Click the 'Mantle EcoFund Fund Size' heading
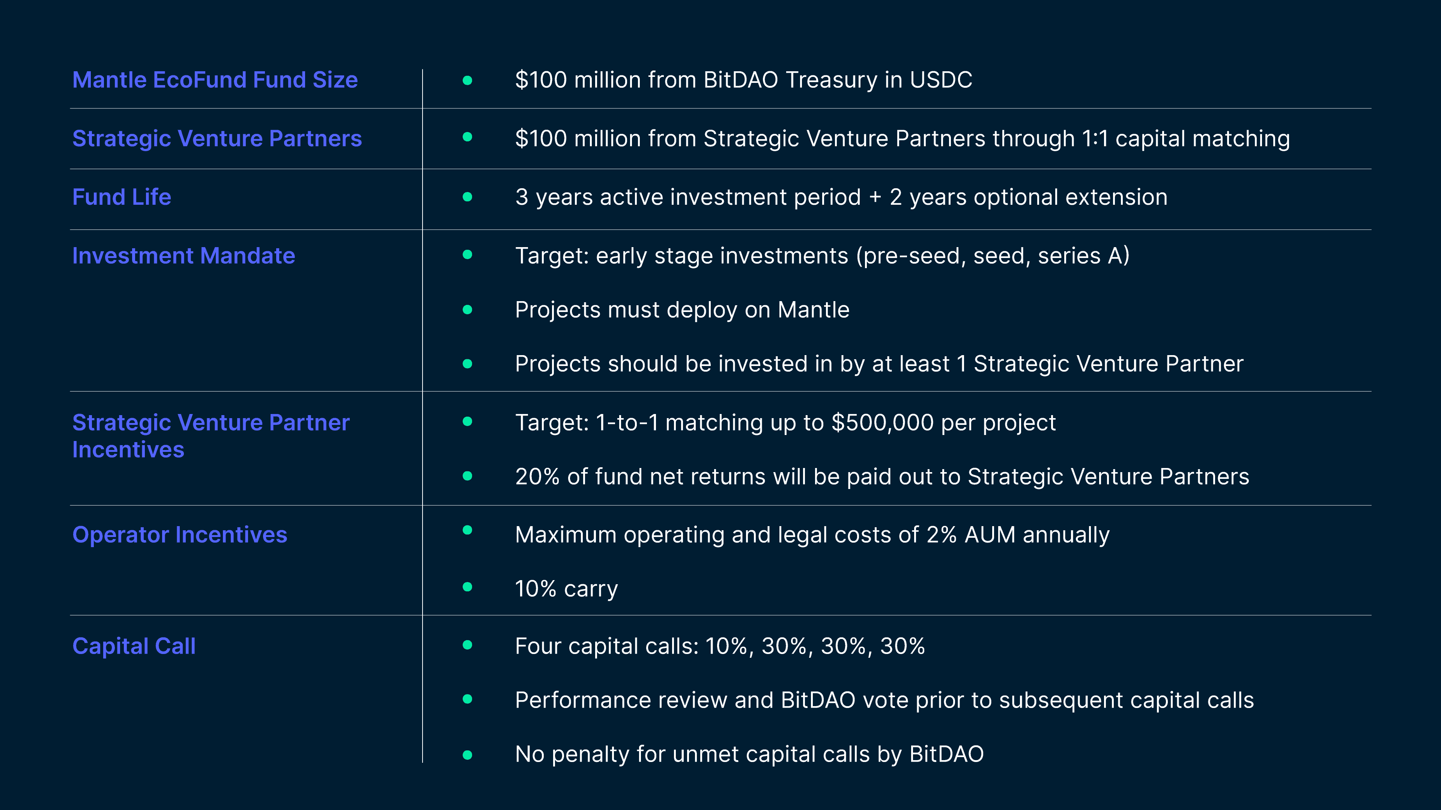This screenshot has width=1441, height=810. (215, 80)
